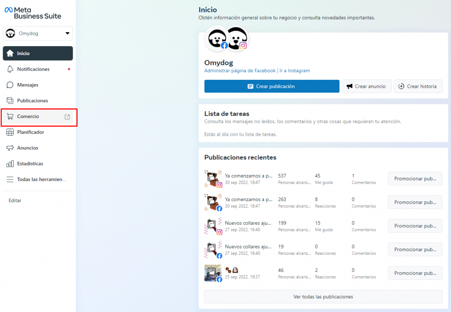Click the red notification dot
Screen dimensions: 451x312
69,69
